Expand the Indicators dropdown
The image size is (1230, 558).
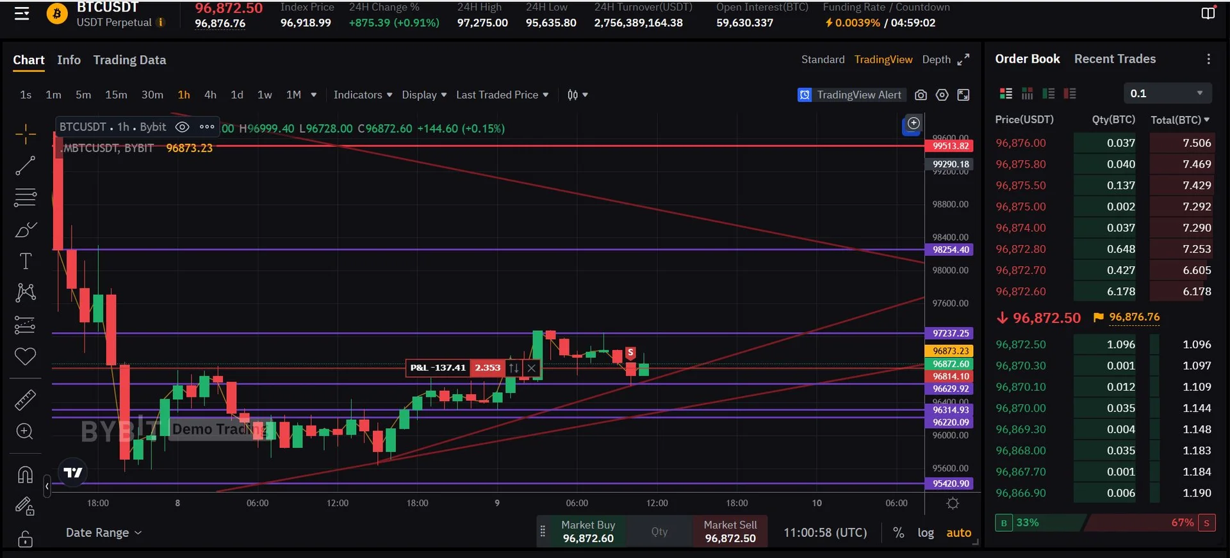(x=363, y=95)
